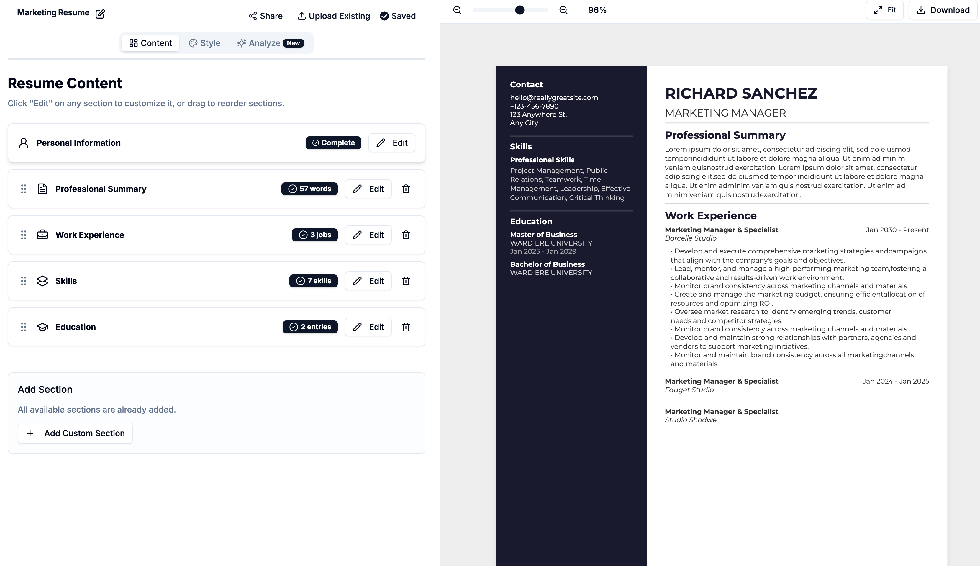Click the graduation cap icon on Education

point(42,327)
